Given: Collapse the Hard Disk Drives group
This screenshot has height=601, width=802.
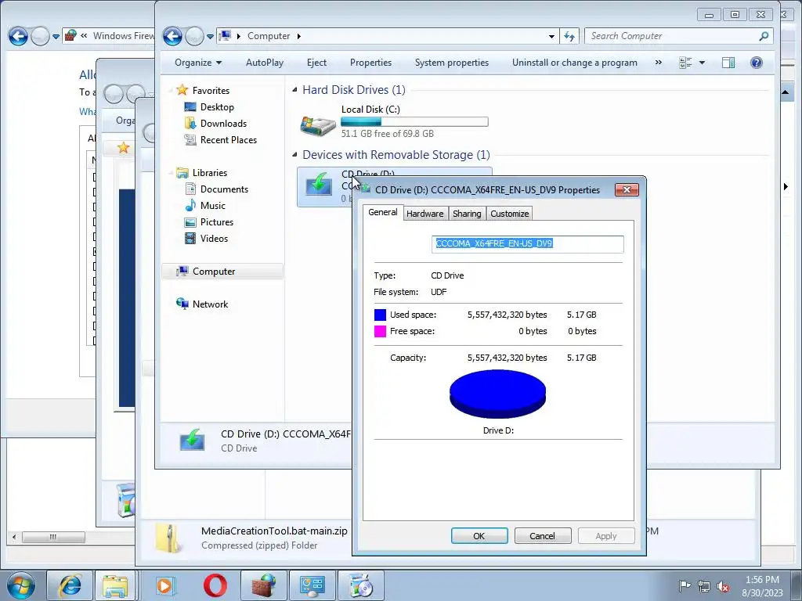Looking at the screenshot, I should click(294, 90).
